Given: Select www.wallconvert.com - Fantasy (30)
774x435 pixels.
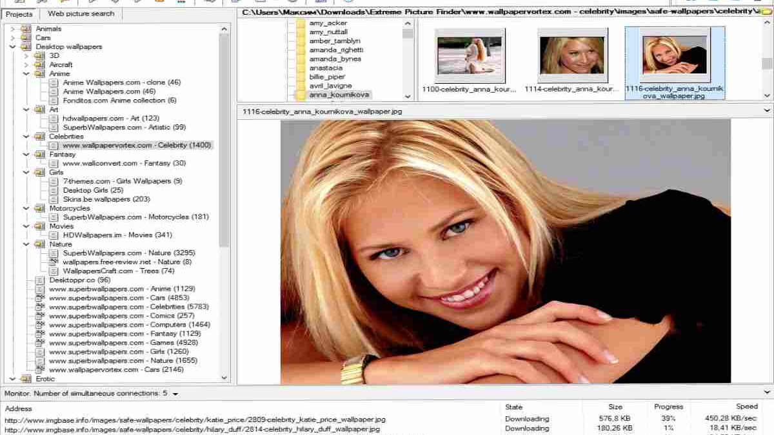Looking at the screenshot, I should click(124, 164).
